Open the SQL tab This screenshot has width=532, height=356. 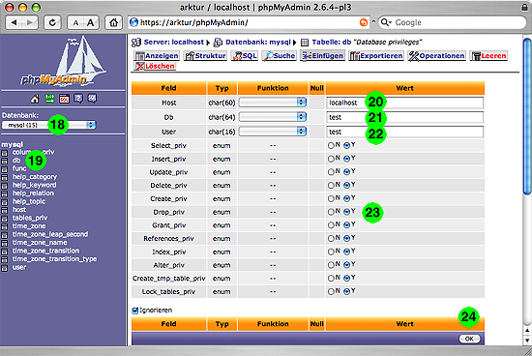245,56
